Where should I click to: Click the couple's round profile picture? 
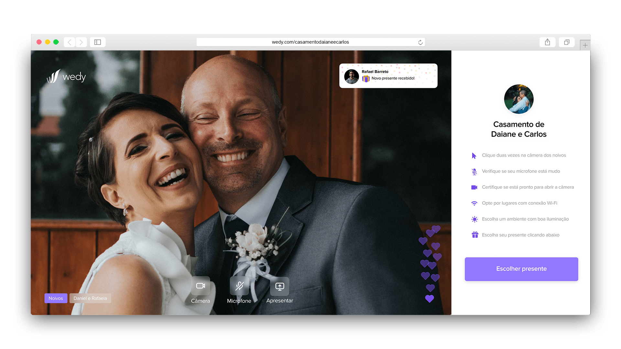point(519,99)
